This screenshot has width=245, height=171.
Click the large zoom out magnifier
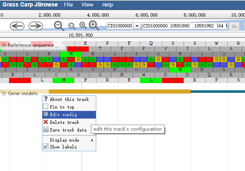59,26
